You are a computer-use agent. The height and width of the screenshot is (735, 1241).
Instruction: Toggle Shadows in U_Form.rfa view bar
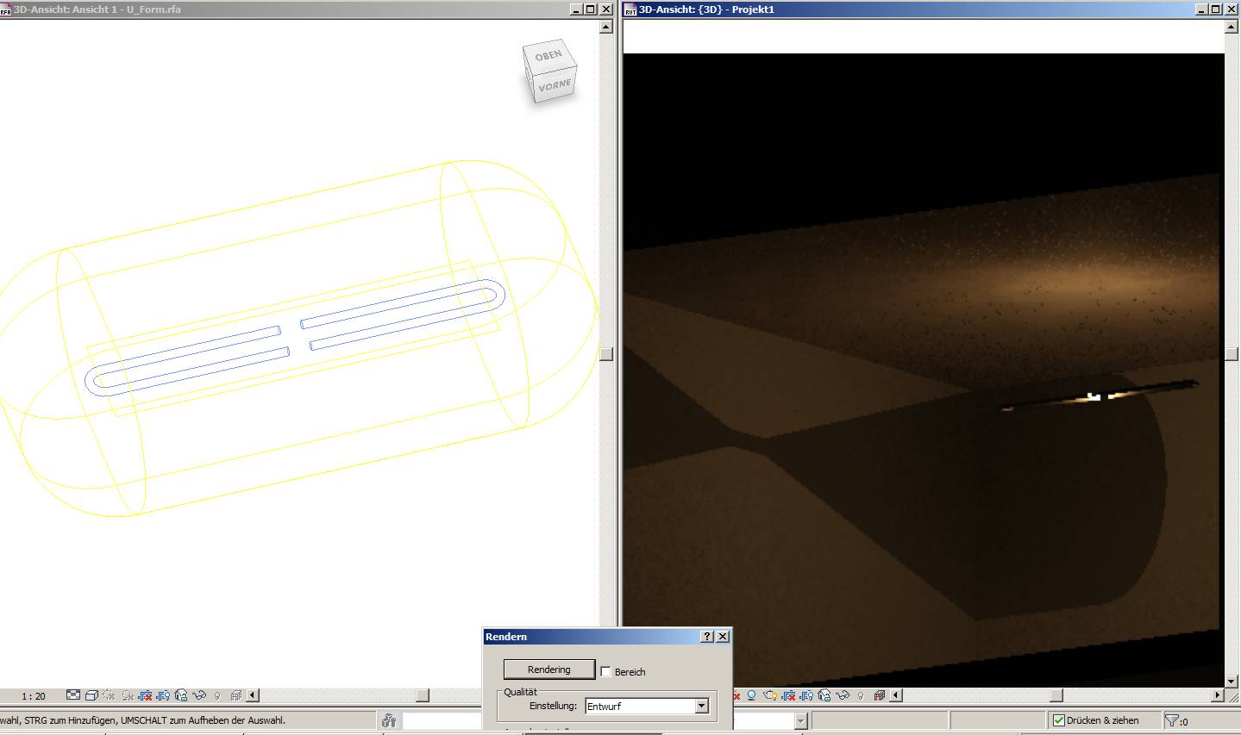[x=128, y=695]
